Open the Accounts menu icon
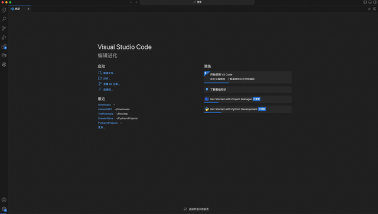Viewport: 378px width, 214px height. coord(4,200)
